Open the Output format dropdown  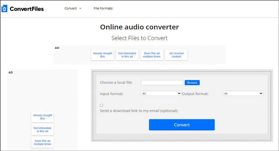[243, 94]
